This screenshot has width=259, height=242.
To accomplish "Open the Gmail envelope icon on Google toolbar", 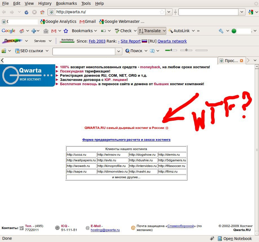I will (54, 31).
